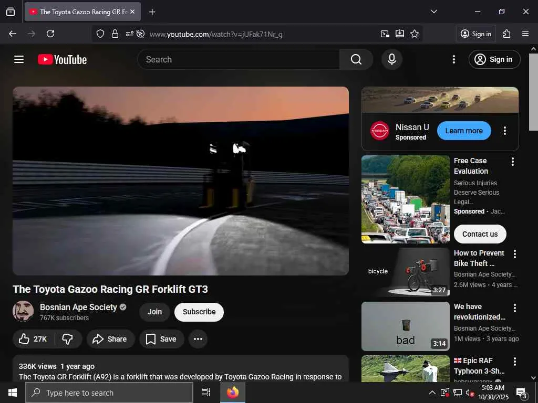Click YouTube Sign in button
The width and height of the screenshot is (538, 403).
pyautogui.click(x=494, y=59)
